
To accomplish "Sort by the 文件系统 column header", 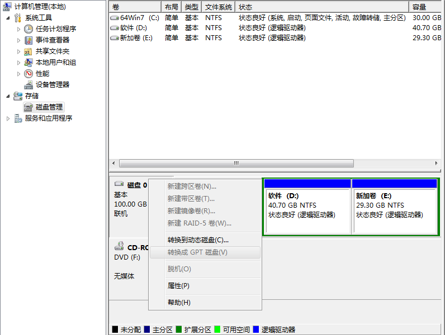I will 218,7.
